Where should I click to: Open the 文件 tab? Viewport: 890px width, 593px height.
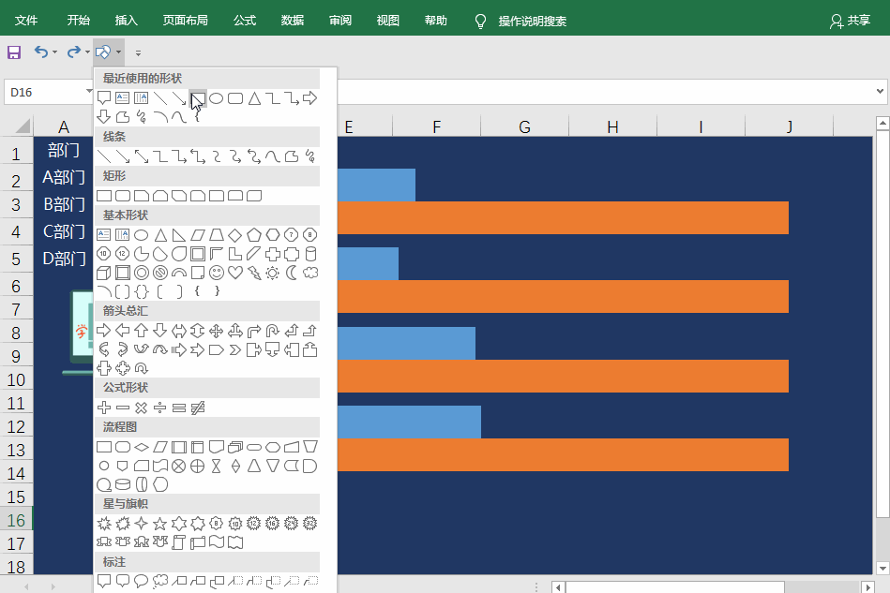pyautogui.click(x=26, y=21)
